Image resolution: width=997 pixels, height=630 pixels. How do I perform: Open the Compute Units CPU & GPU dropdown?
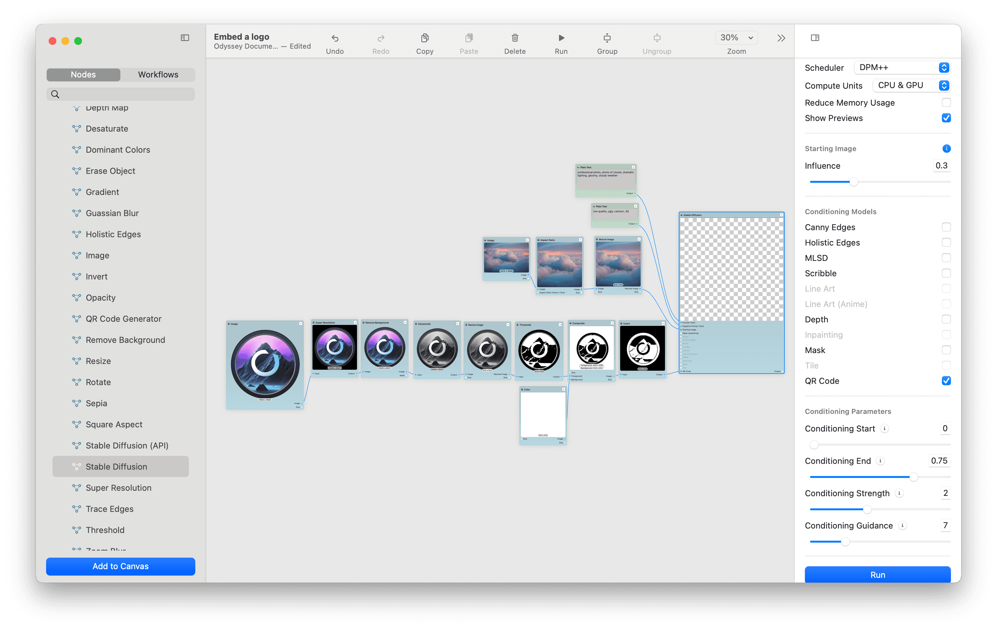[x=944, y=85]
